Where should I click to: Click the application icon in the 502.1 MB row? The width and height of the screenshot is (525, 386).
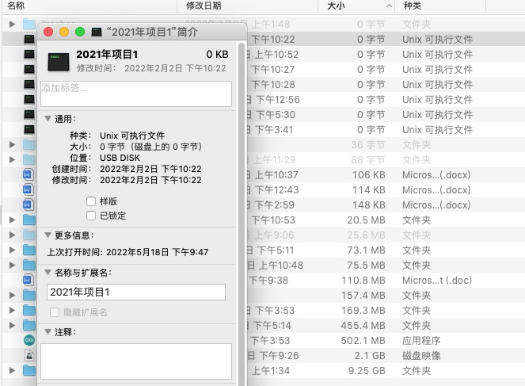[29, 340]
